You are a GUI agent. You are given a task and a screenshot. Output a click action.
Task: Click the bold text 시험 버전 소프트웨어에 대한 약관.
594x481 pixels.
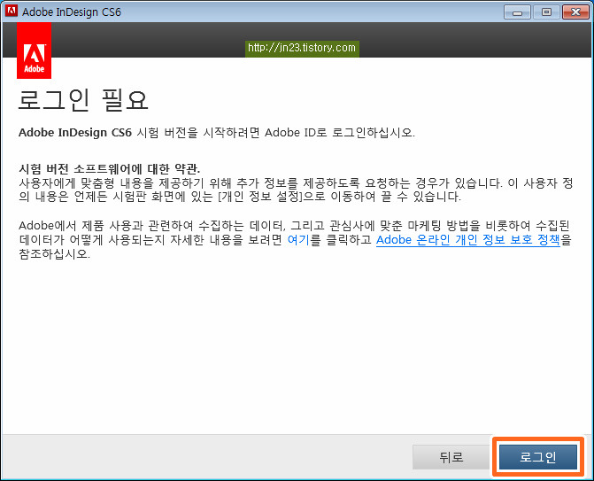(x=109, y=168)
